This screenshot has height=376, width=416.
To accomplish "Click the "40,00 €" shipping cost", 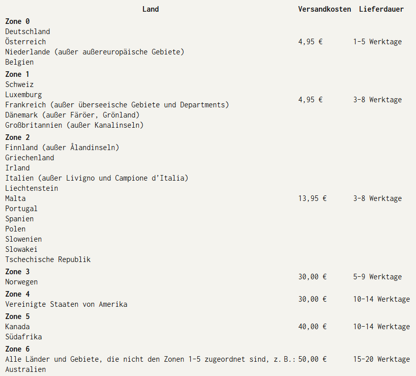I will tap(312, 327).
